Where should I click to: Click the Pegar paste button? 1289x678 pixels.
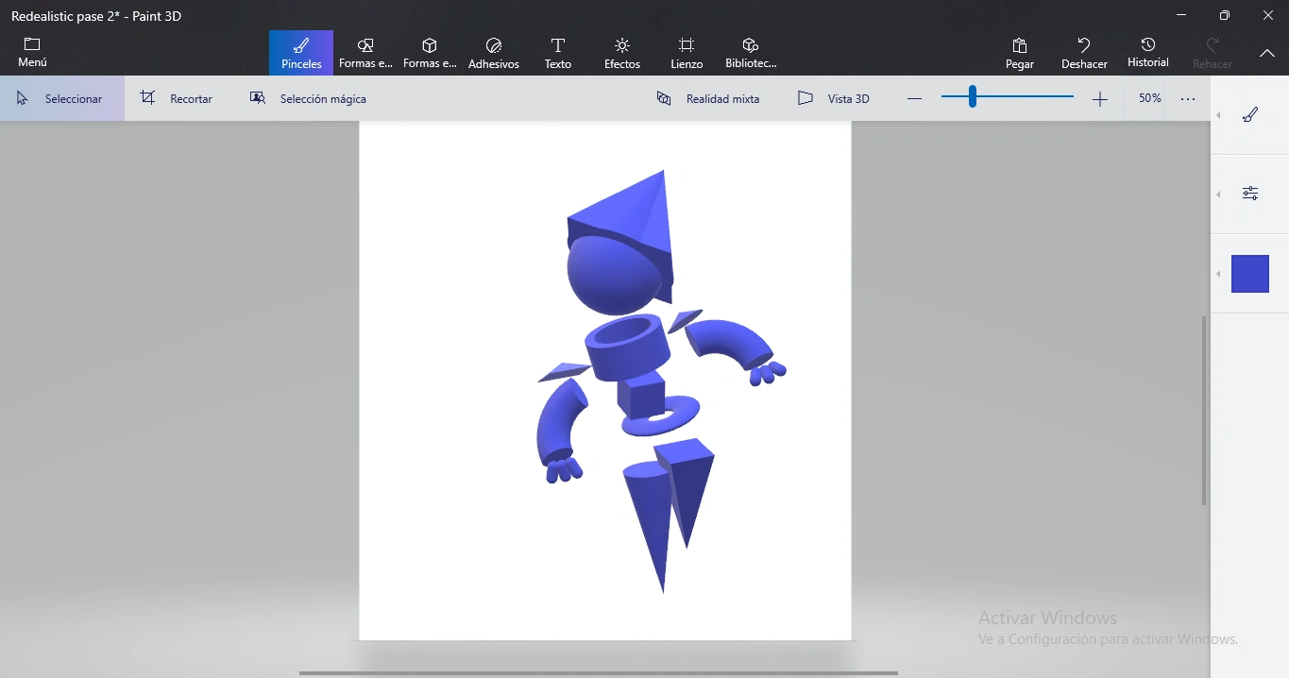pos(1020,53)
